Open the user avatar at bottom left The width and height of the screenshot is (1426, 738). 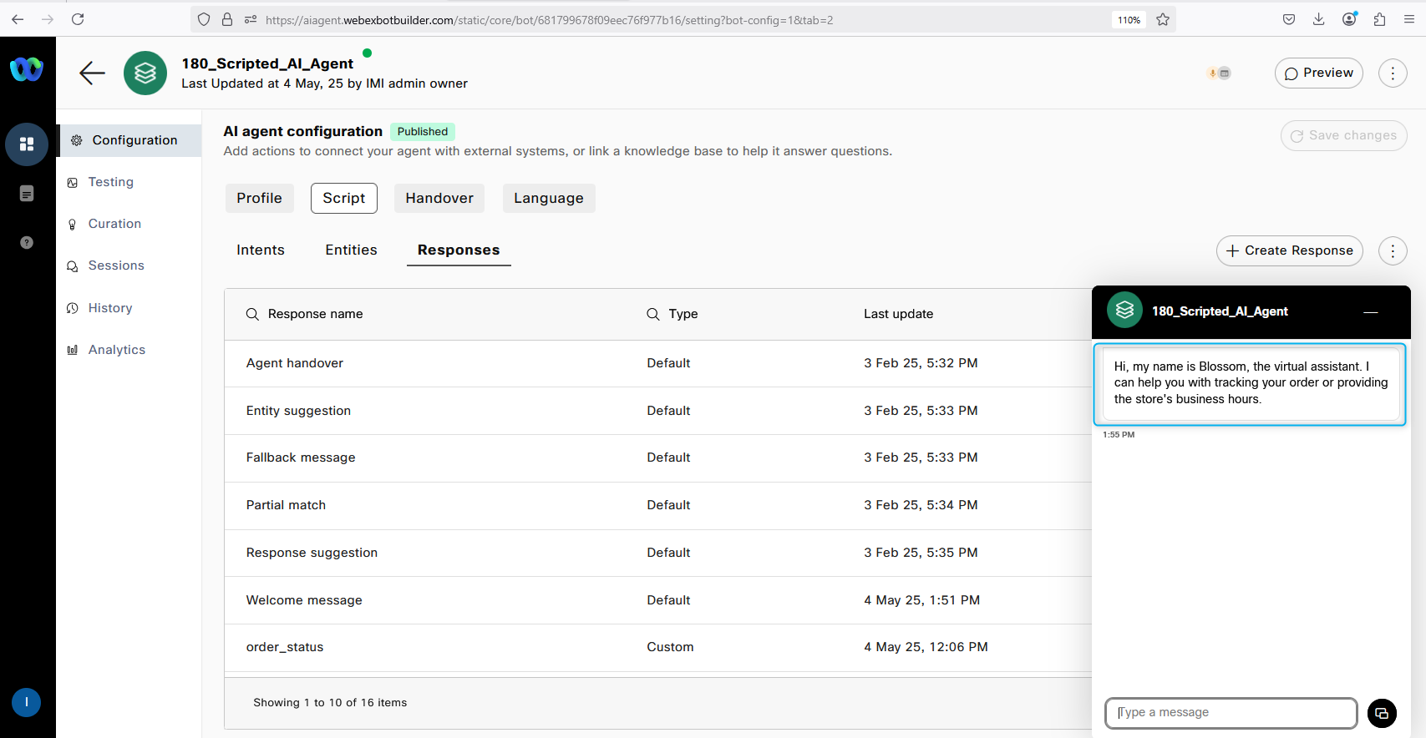(x=27, y=702)
